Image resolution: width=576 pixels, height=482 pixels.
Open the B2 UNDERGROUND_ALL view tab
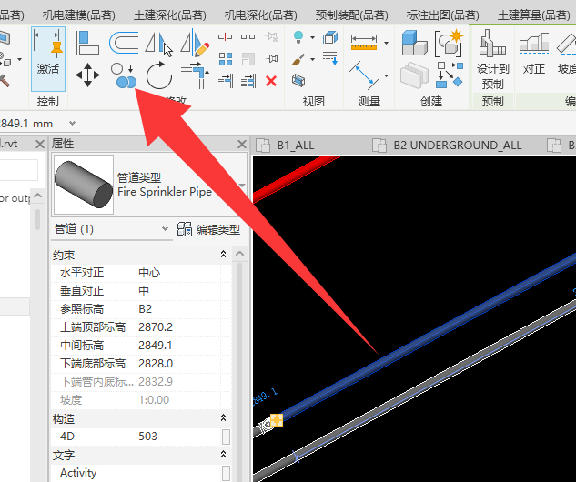tap(458, 146)
